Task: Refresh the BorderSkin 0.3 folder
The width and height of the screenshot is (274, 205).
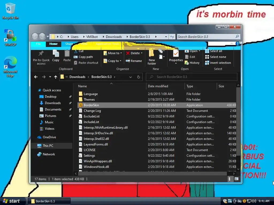Action: coord(139,77)
